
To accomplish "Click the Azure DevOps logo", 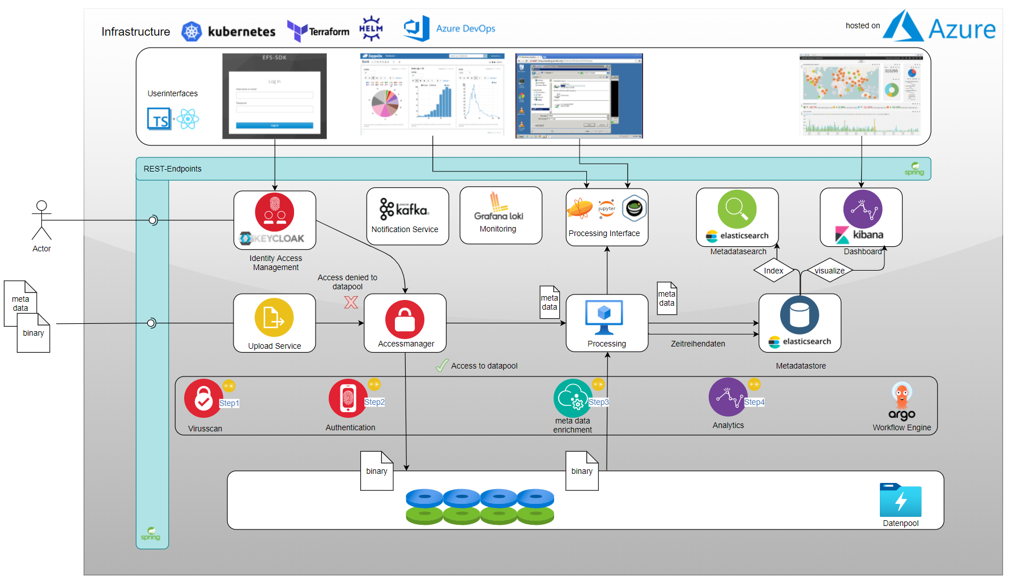I will (449, 28).
